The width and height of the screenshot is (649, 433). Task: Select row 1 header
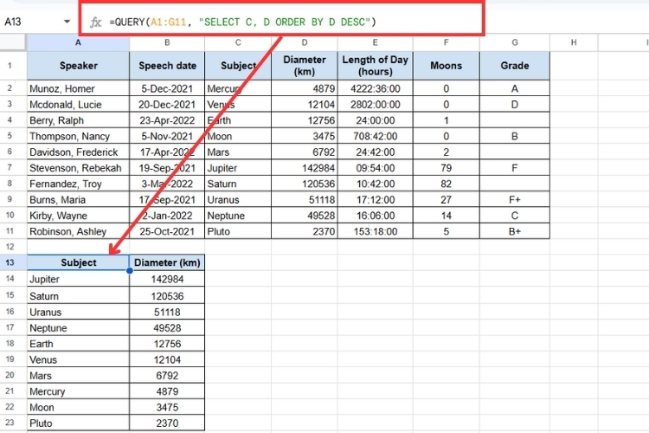10,66
